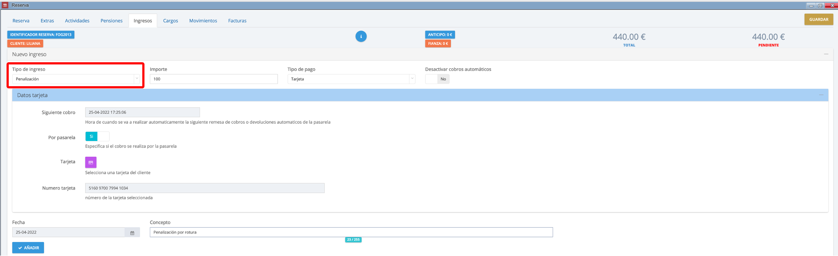Switch to the Cargos tab
This screenshot has width=838, height=256.
[x=170, y=21]
